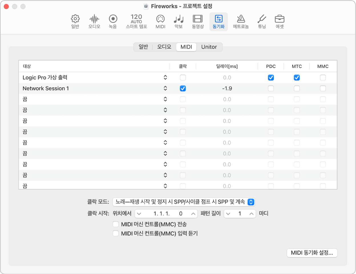Click the 딜레이[ms] column header

point(227,66)
